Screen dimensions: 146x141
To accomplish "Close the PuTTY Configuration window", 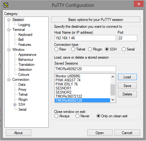I will point(139,4).
